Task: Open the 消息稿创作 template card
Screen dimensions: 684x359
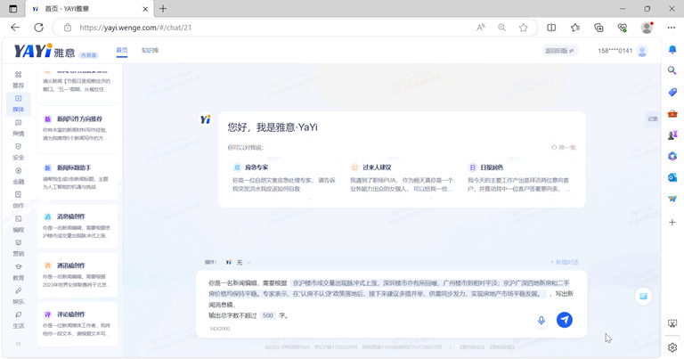Action: click(x=77, y=226)
